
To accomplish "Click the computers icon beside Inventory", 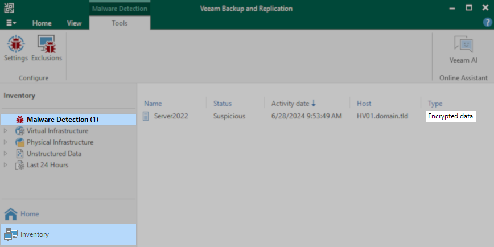I will [x=11, y=234].
